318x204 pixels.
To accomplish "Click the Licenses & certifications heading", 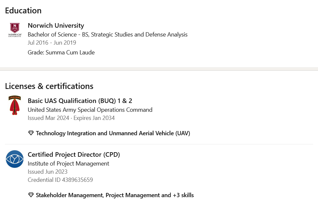I will 49,86.
